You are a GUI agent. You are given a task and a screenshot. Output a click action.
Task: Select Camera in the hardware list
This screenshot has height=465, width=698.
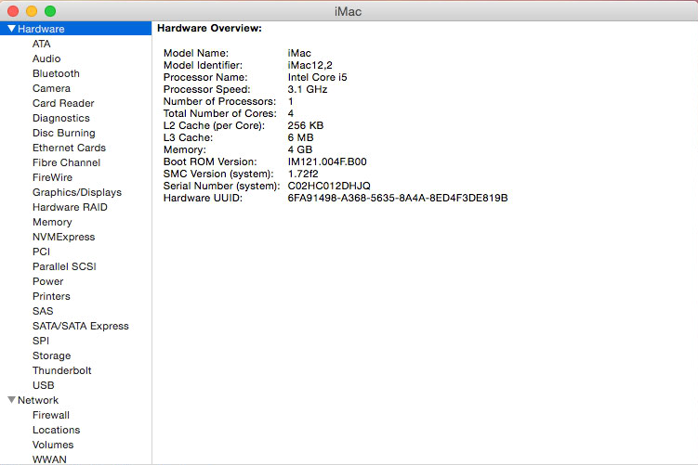pos(51,88)
